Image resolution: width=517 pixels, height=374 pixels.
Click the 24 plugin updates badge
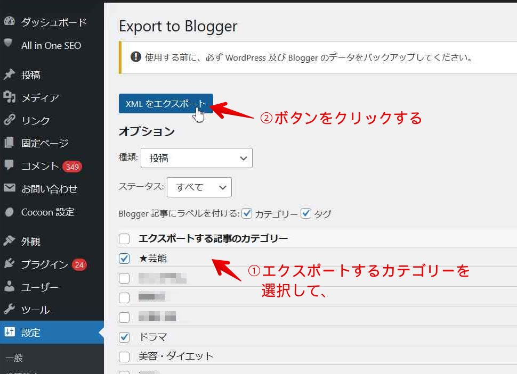point(79,265)
